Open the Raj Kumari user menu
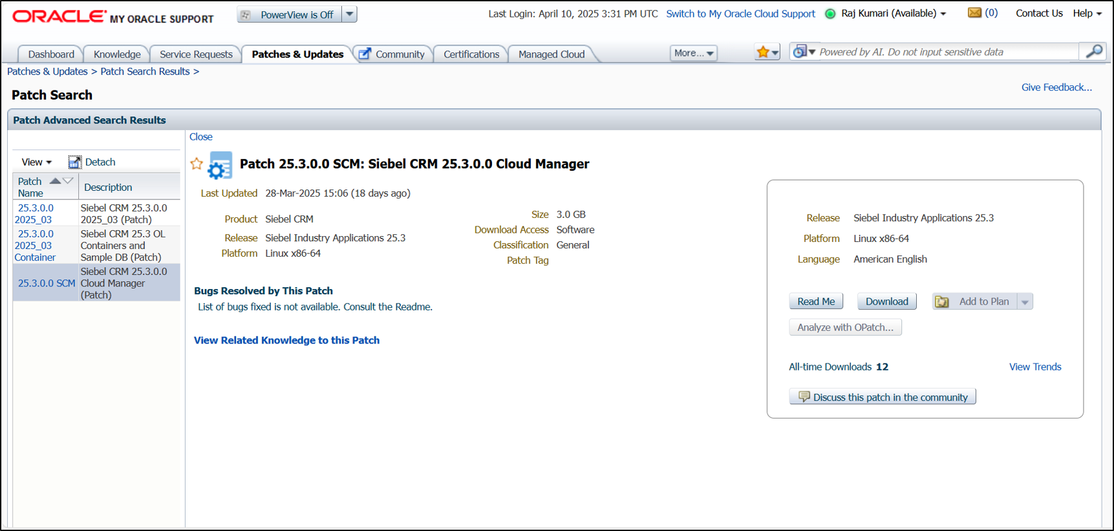 click(x=893, y=14)
